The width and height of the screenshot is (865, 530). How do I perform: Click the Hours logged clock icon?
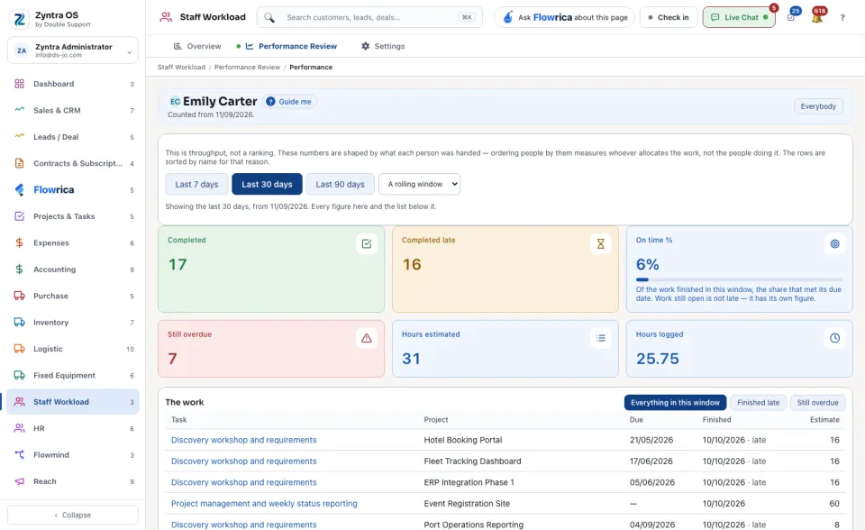pyautogui.click(x=834, y=338)
